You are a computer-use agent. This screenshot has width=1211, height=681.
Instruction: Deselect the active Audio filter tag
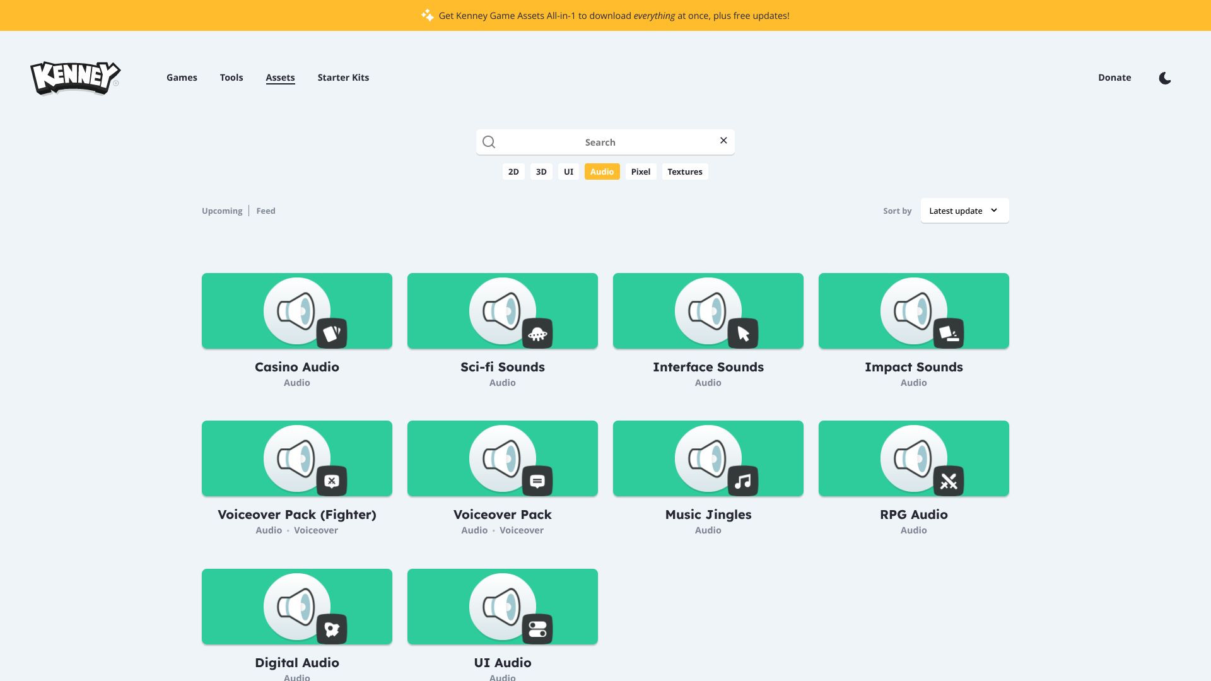pos(602,172)
